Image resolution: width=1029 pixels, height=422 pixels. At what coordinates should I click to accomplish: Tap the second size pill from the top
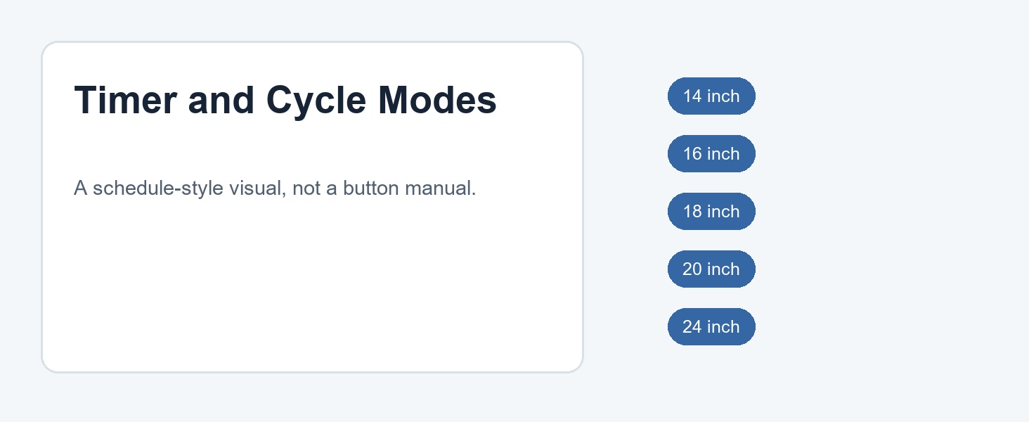click(711, 154)
